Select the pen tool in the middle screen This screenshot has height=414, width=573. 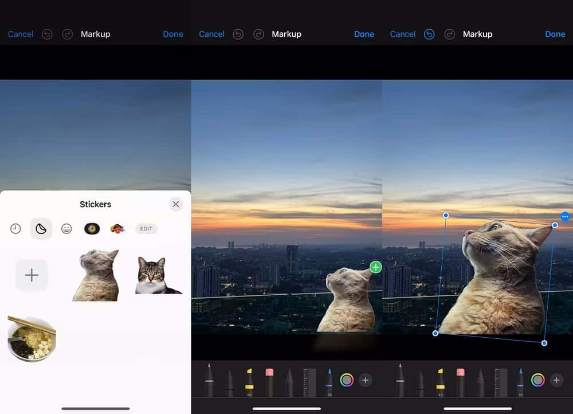click(209, 380)
